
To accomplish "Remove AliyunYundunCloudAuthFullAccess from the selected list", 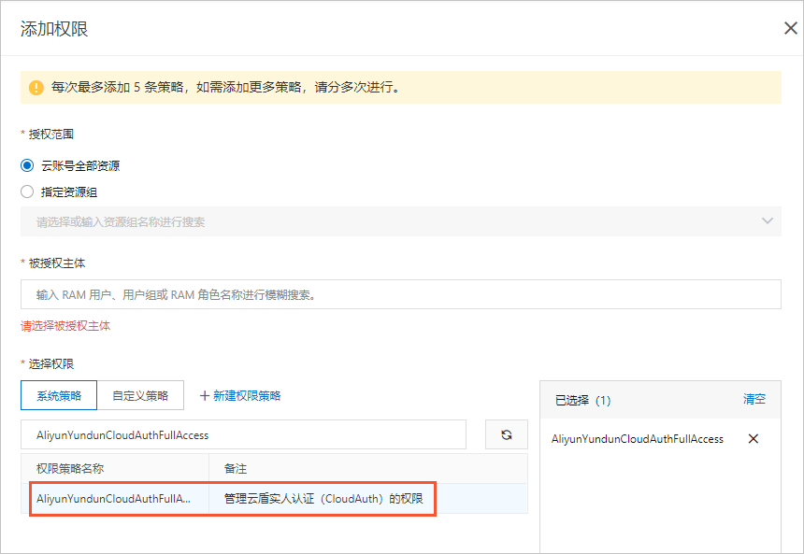I will pyautogui.click(x=754, y=439).
